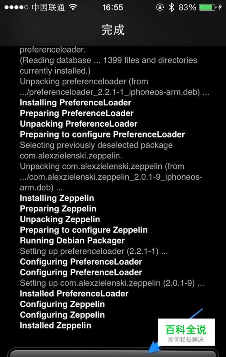
Task: Tap the 83% battery percentage
Action: tap(187, 8)
